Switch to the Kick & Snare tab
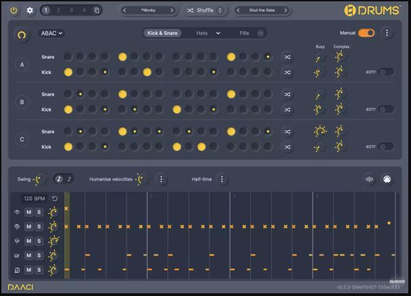The width and height of the screenshot is (411, 296). click(162, 33)
